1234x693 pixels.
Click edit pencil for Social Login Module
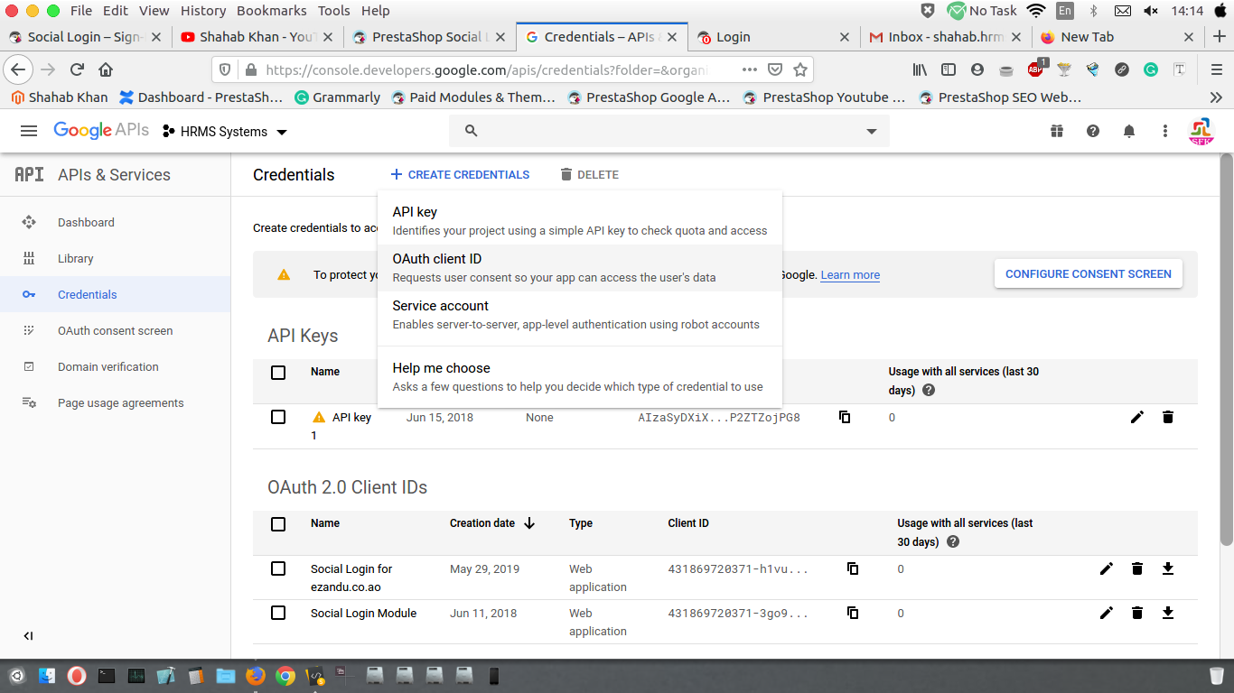pyautogui.click(x=1107, y=614)
